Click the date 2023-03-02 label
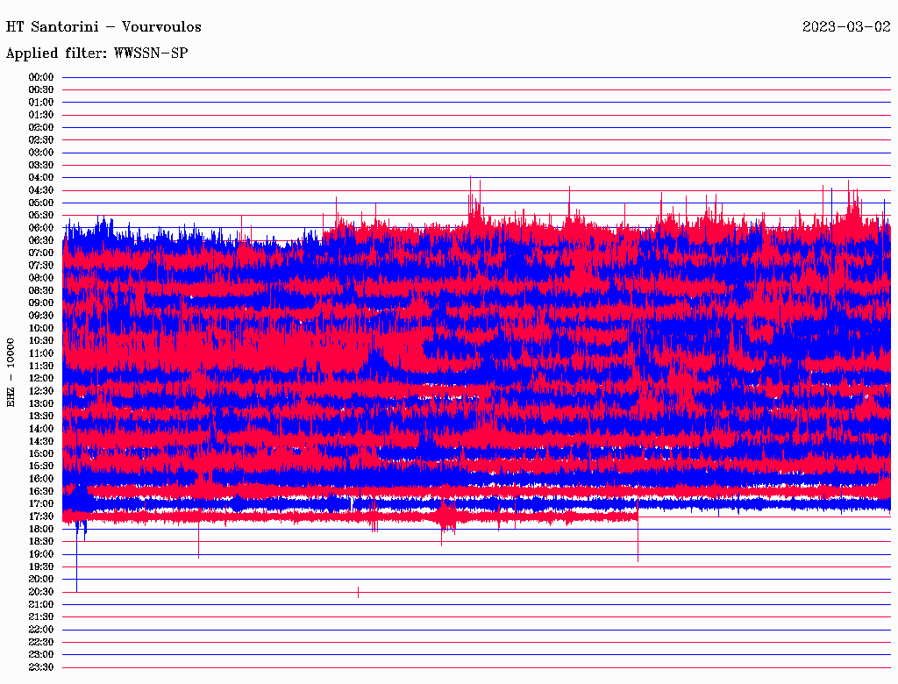 pos(846,26)
